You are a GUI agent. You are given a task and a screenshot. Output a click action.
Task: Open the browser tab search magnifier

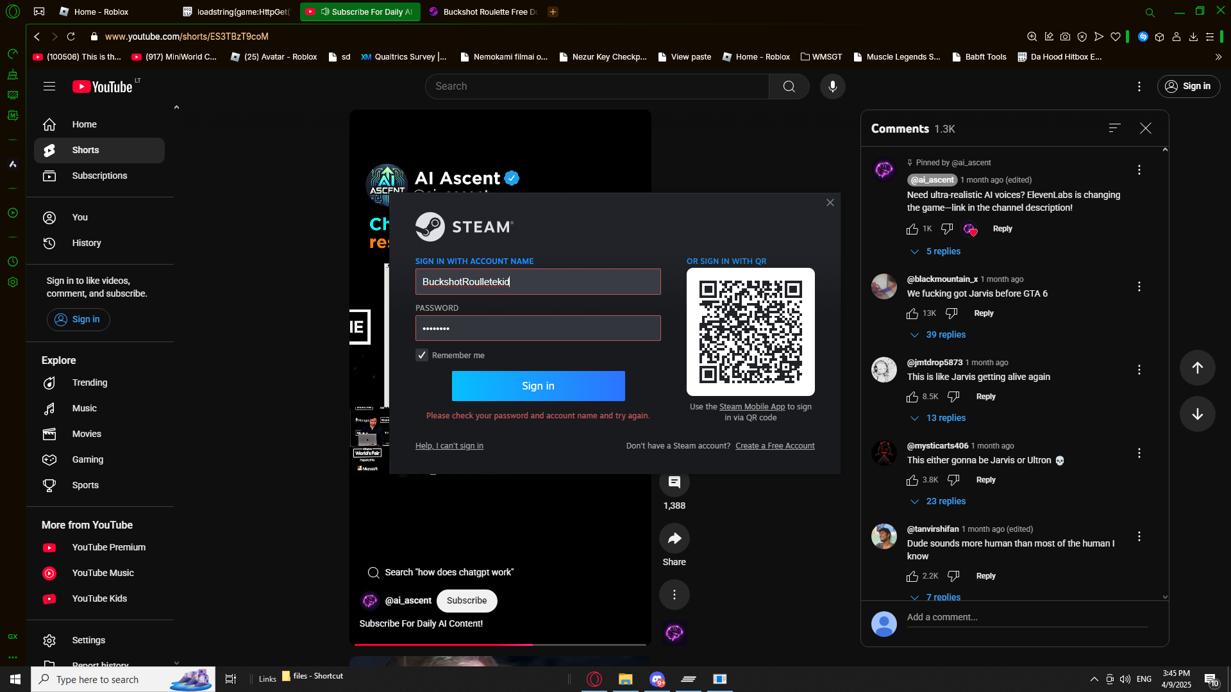click(1150, 12)
